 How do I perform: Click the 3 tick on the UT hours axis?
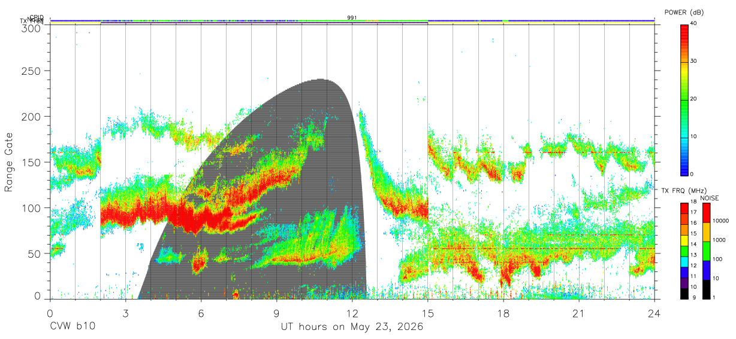(x=125, y=313)
